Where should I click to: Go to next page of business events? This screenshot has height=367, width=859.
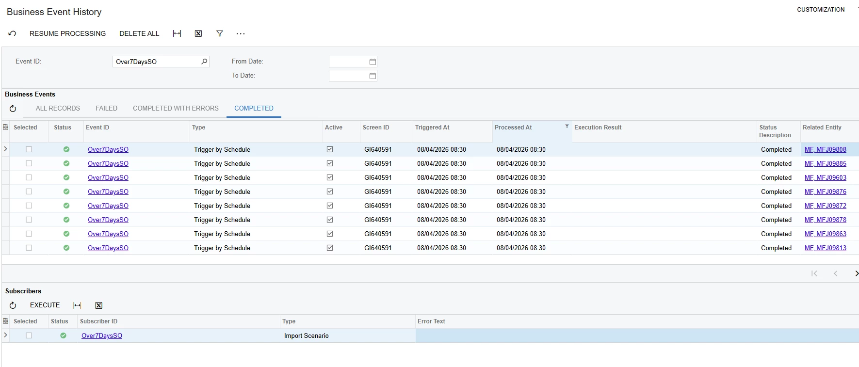click(x=856, y=273)
